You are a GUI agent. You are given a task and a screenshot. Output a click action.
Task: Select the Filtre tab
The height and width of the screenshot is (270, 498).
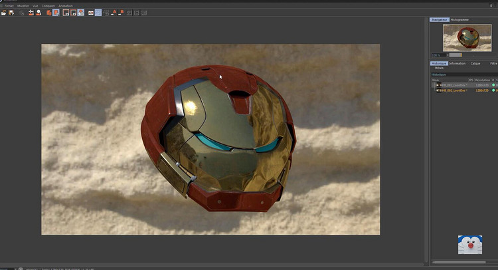click(493, 64)
